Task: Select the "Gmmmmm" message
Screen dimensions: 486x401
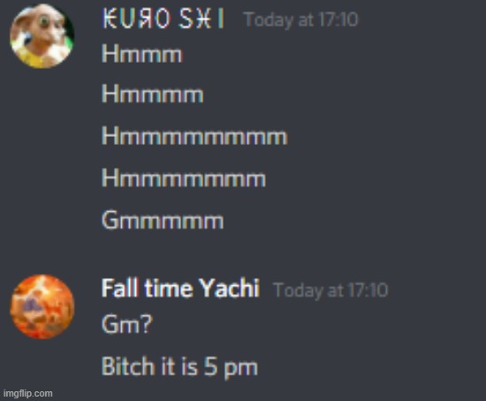Action: pyautogui.click(x=163, y=220)
